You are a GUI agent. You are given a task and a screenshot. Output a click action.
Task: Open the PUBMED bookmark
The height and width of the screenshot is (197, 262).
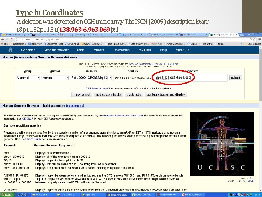(35, 44)
